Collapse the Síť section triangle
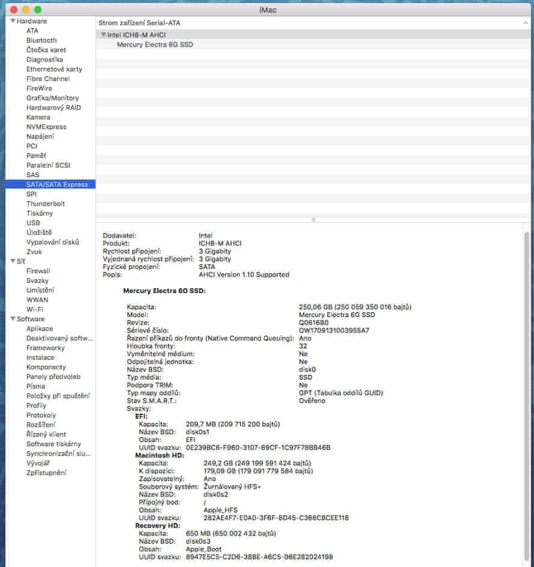Screen dimensions: 534x567 (13, 261)
